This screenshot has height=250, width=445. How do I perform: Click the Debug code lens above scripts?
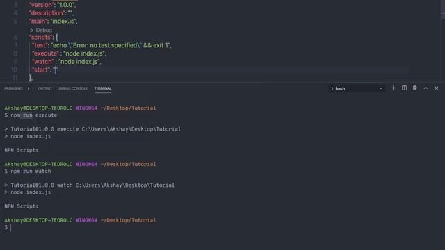tap(44, 30)
